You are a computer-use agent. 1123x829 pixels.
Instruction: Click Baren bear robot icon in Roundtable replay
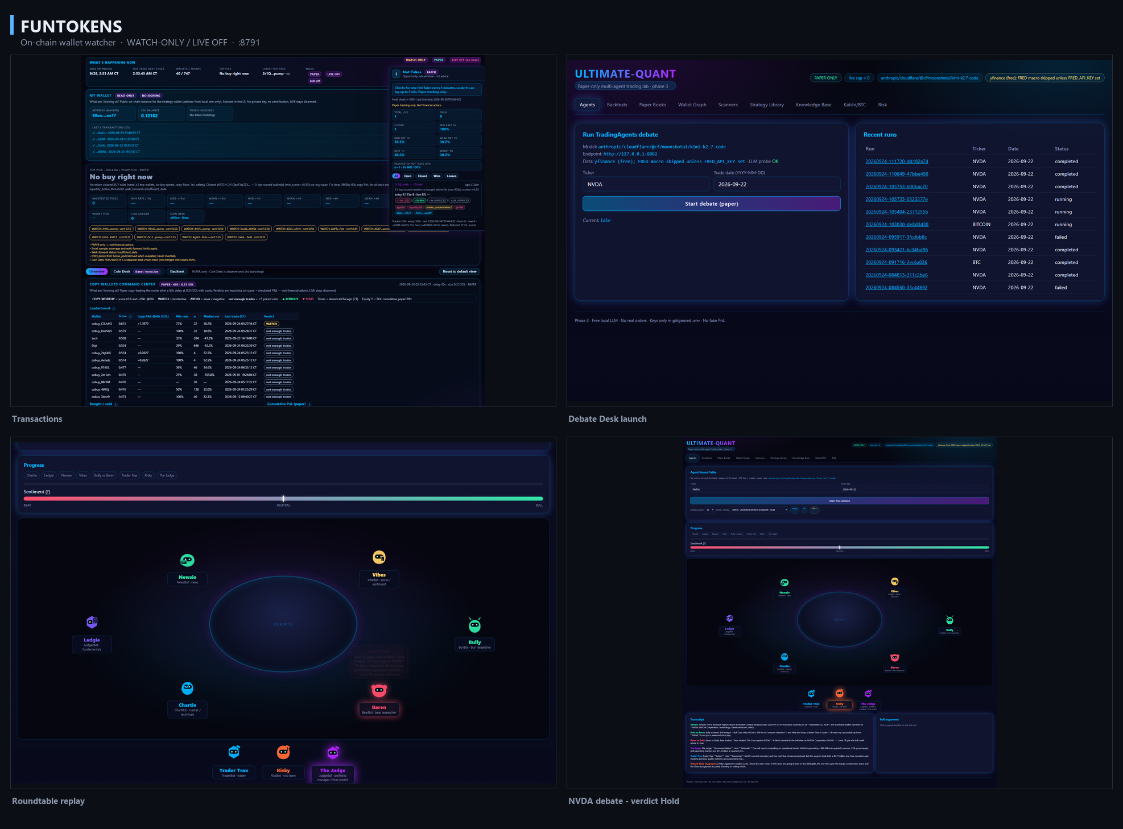[x=379, y=690]
